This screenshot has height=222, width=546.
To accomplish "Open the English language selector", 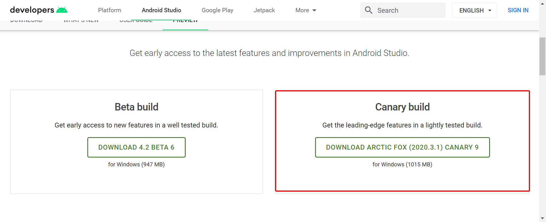I will (x=475, y=10).
